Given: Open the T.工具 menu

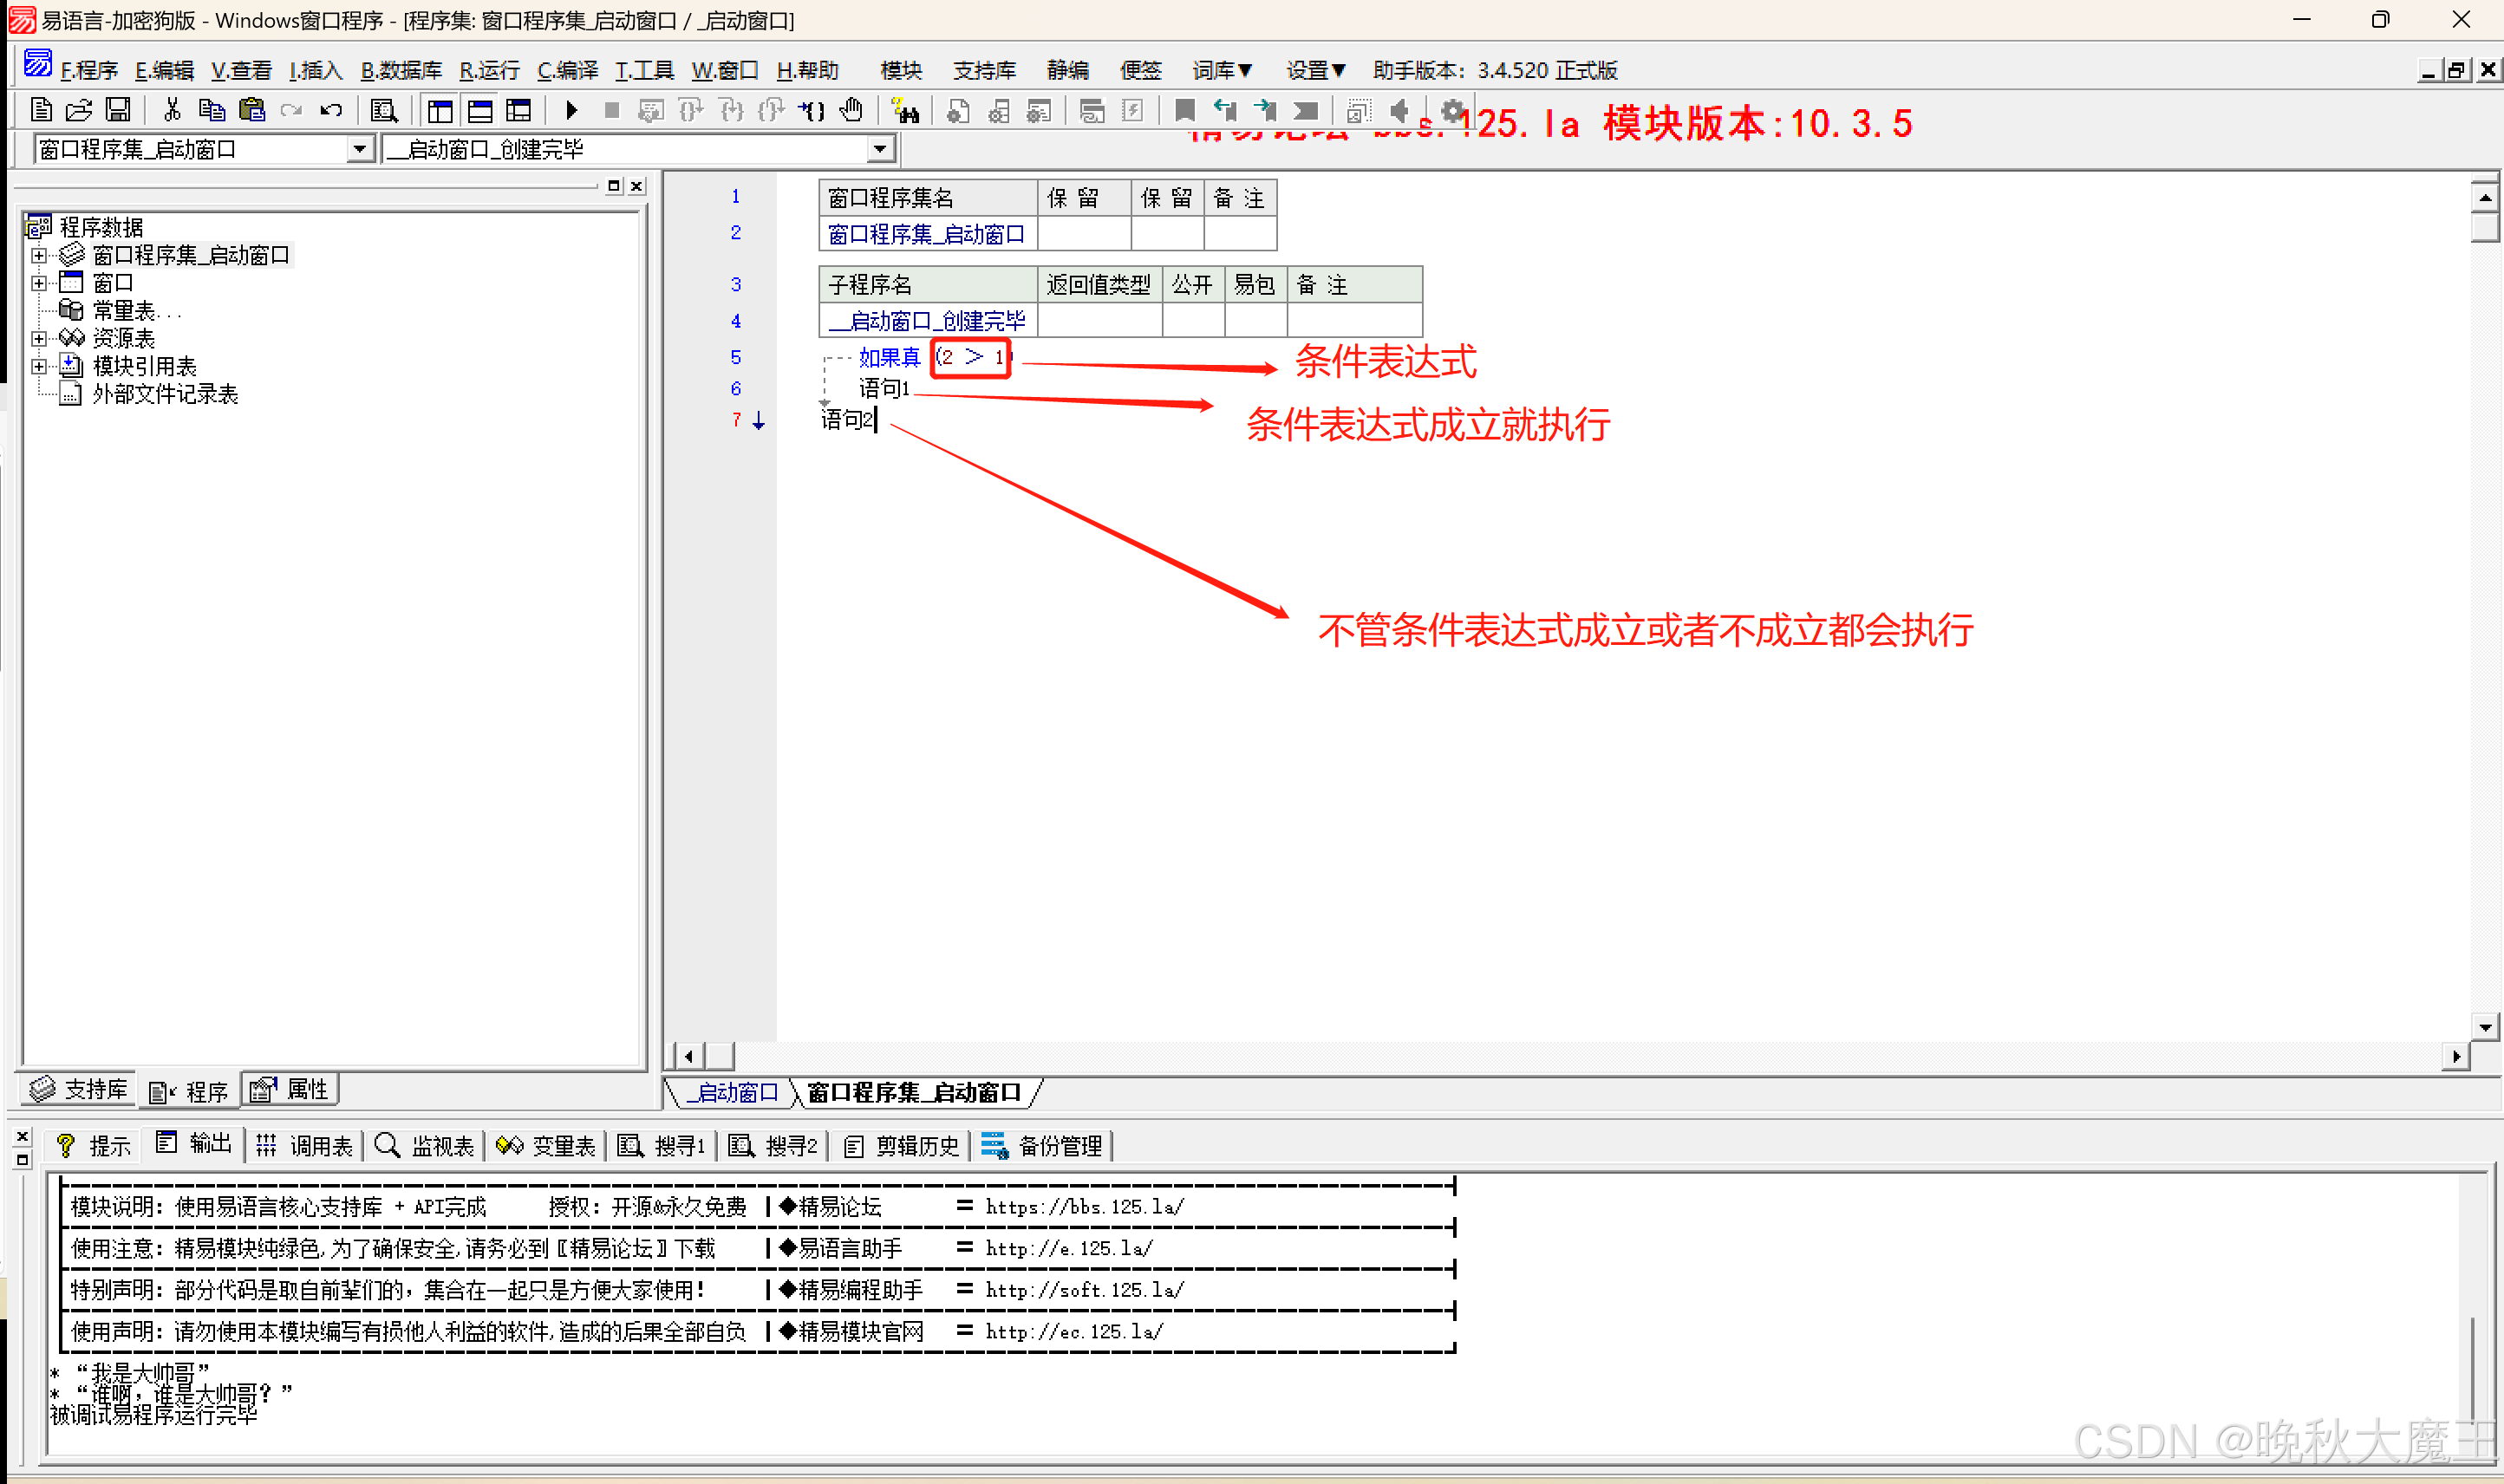Looking at the screenshot, I should 644,70.
